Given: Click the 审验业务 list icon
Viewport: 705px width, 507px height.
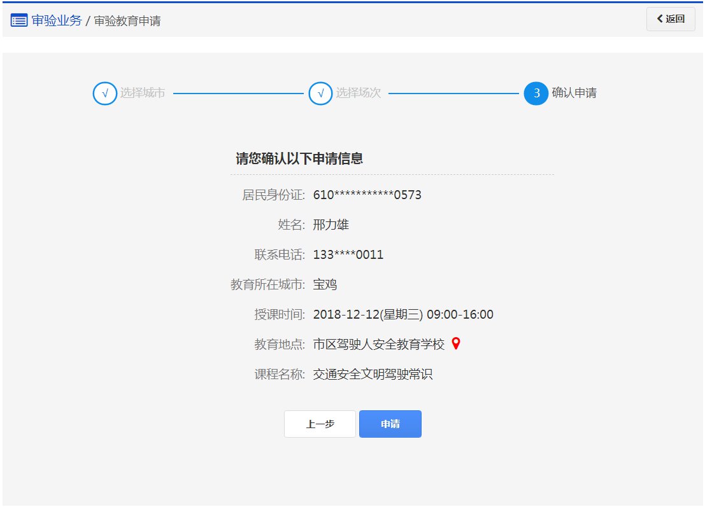Looking at the screenshot, I should click(x=19, y=20).
